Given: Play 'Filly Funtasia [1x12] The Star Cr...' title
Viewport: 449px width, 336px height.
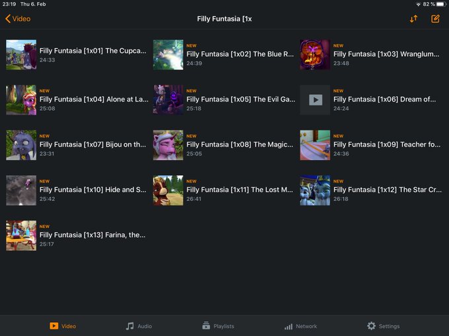Looking at the screenshot, I should coord(388,190).
